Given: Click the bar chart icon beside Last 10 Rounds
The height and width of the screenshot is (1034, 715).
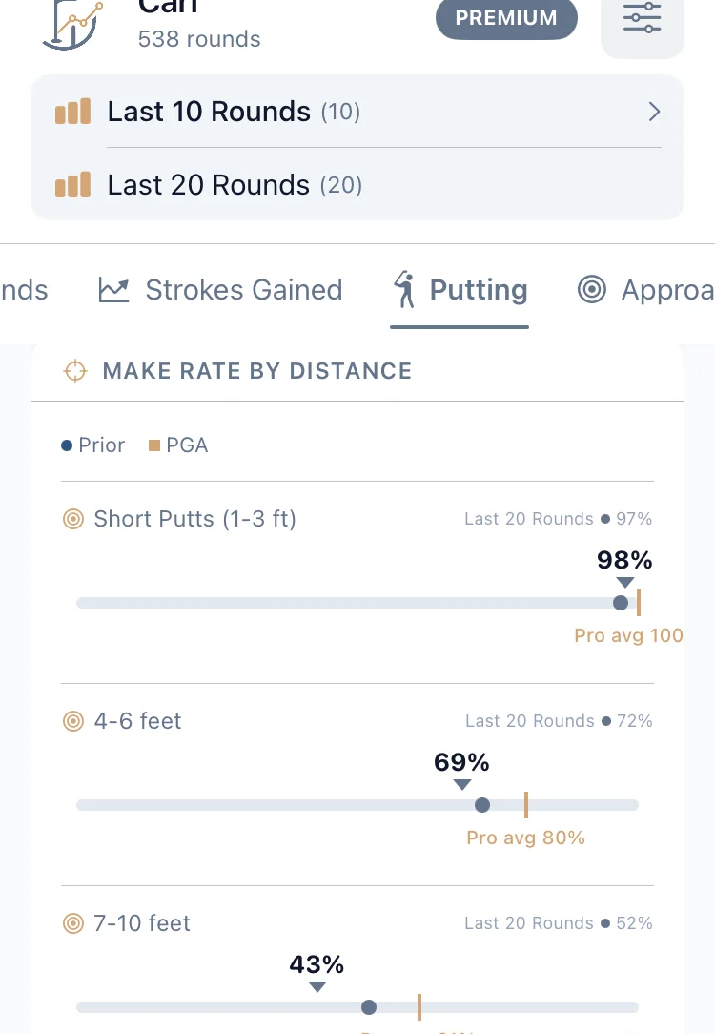Looking at the screenshot, I should pos(72,112).
